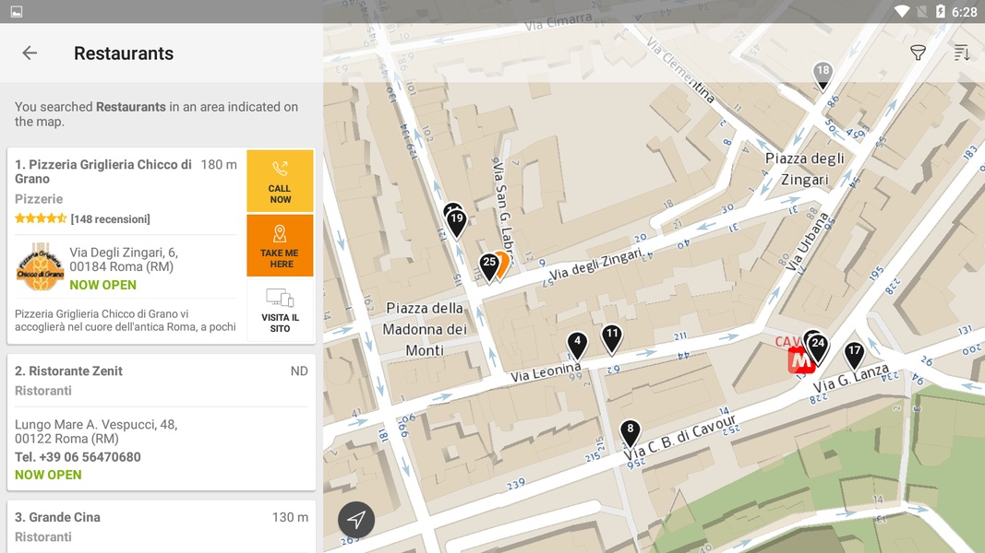Tap the Chicco di Grano description text
Image resolution: width=985 pixels, height=553 pixels.
pos(126,321)
